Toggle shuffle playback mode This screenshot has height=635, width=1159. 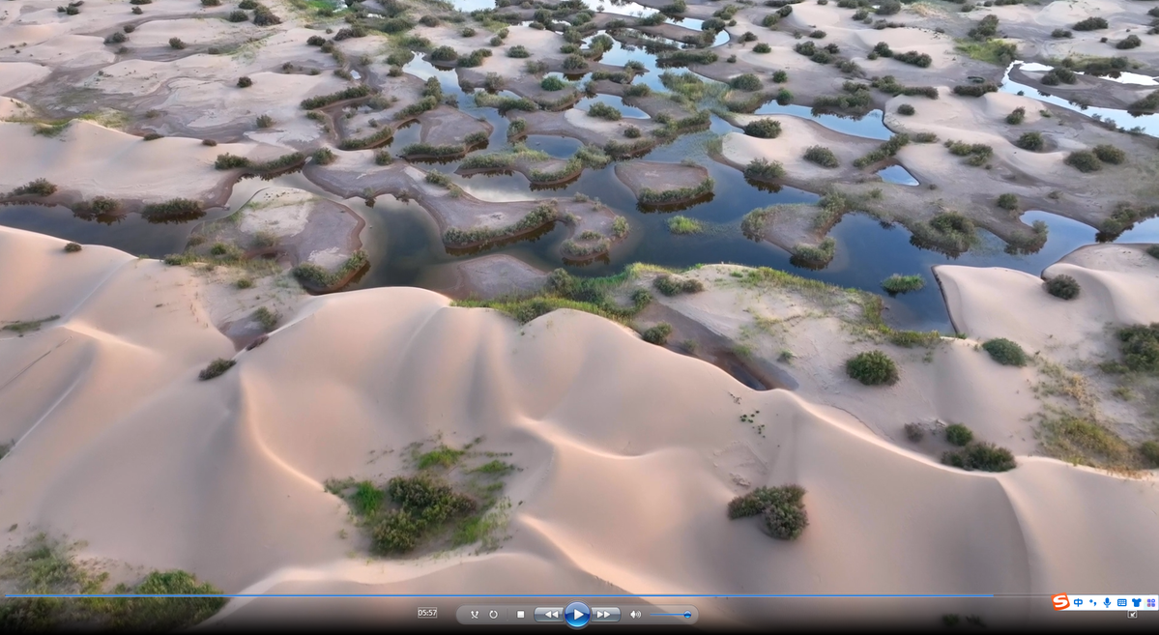(x=474, y=614)
